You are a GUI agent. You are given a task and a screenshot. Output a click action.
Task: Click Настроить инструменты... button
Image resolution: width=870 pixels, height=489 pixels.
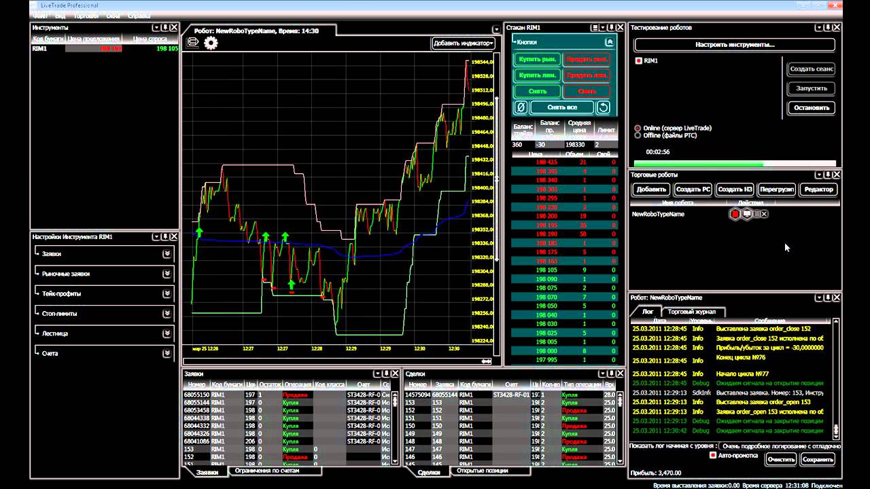pos(735,45)
